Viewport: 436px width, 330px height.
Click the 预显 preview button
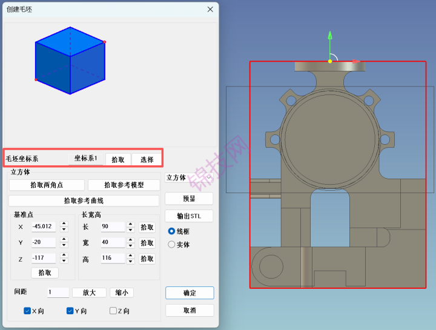[189, 199]
